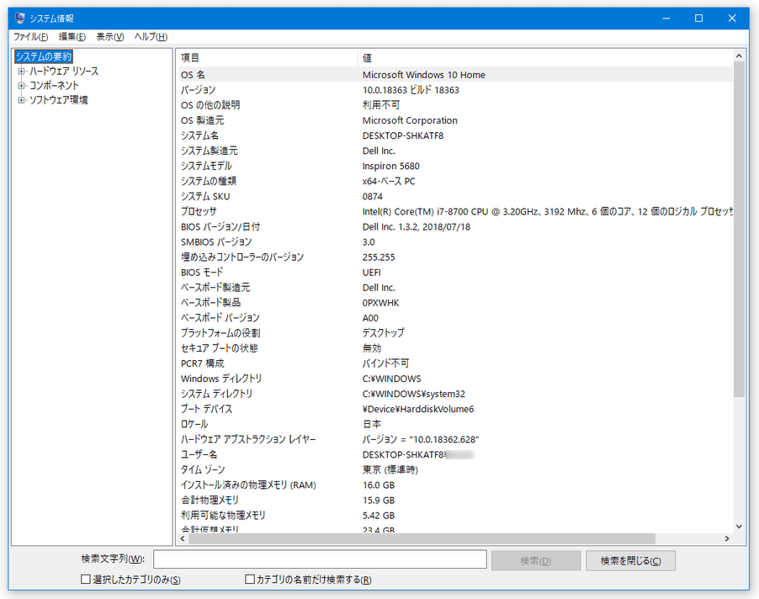Select the ハードウェア アブストラクション レイヤー row

(x=455, y=439)
